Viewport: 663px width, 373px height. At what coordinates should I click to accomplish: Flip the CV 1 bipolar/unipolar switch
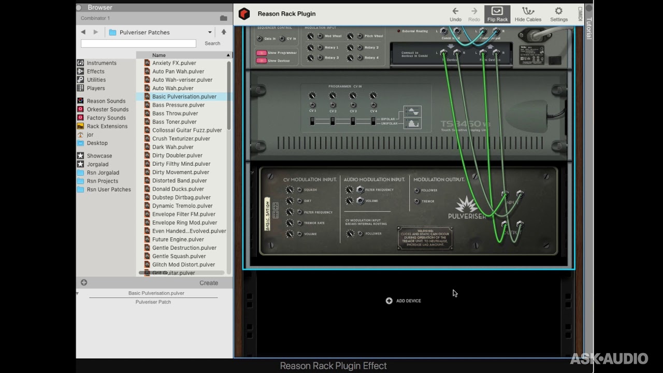click(x=312, y=121)
